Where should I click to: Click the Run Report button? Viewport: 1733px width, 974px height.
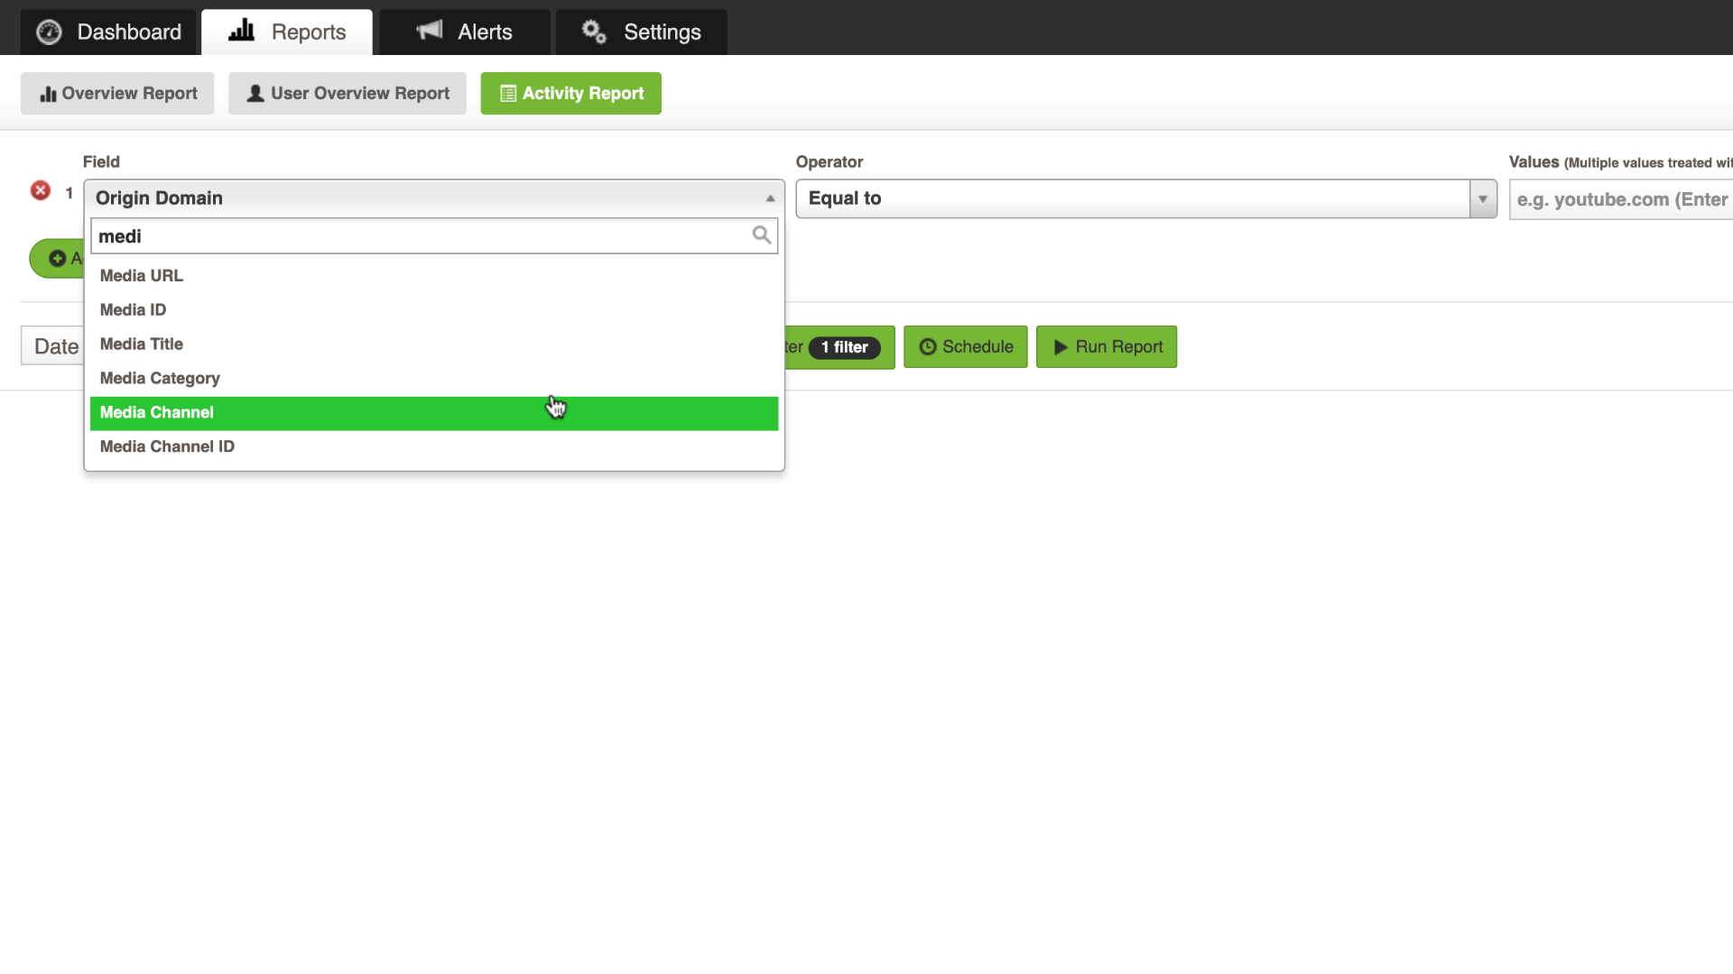click(x=1107, y=346)
